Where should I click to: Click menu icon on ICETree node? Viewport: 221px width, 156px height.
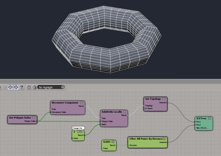(210, 118)
